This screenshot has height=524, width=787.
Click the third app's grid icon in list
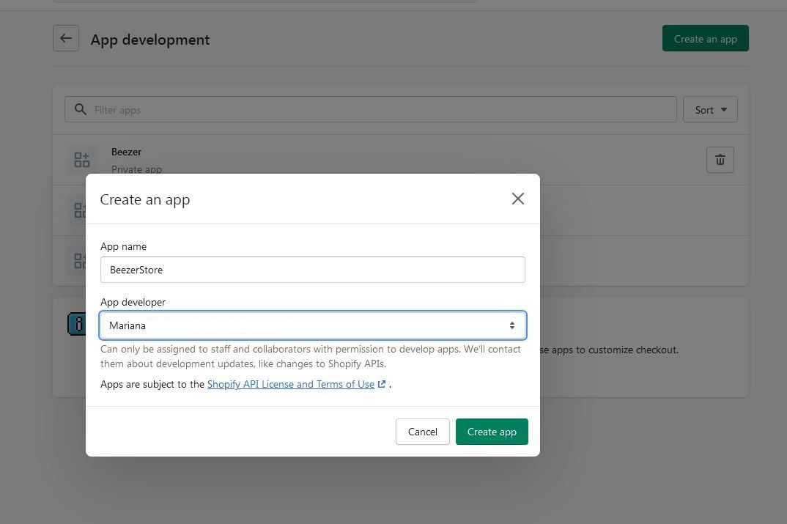point(79,261)
